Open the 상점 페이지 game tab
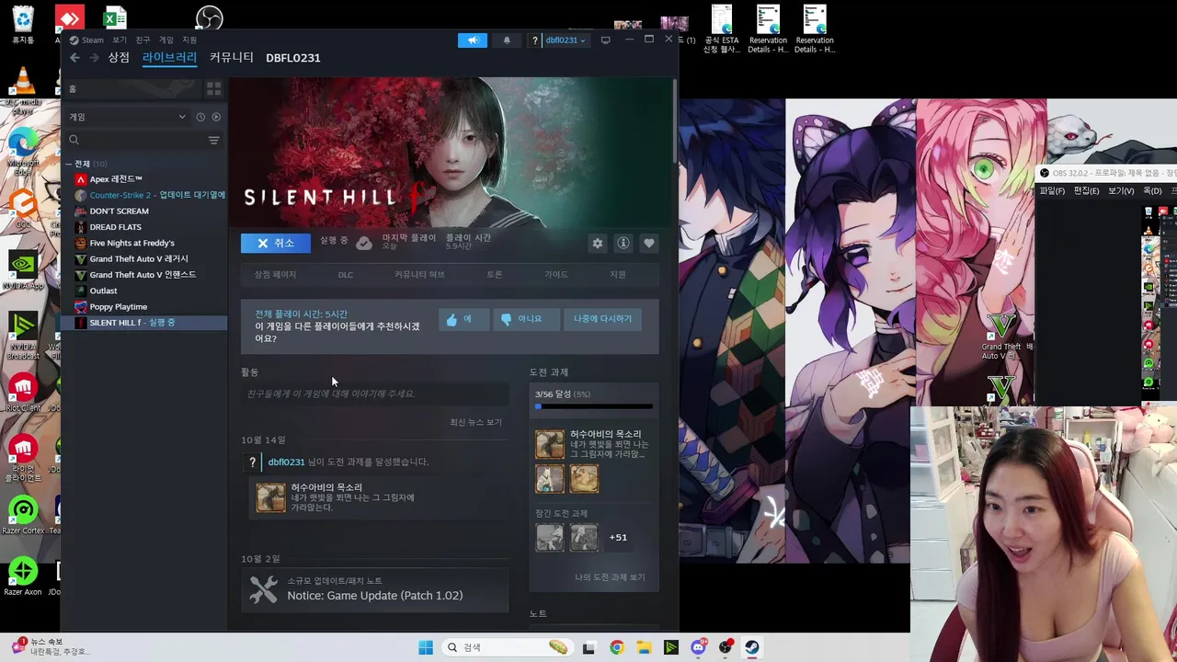 [275, 274]
